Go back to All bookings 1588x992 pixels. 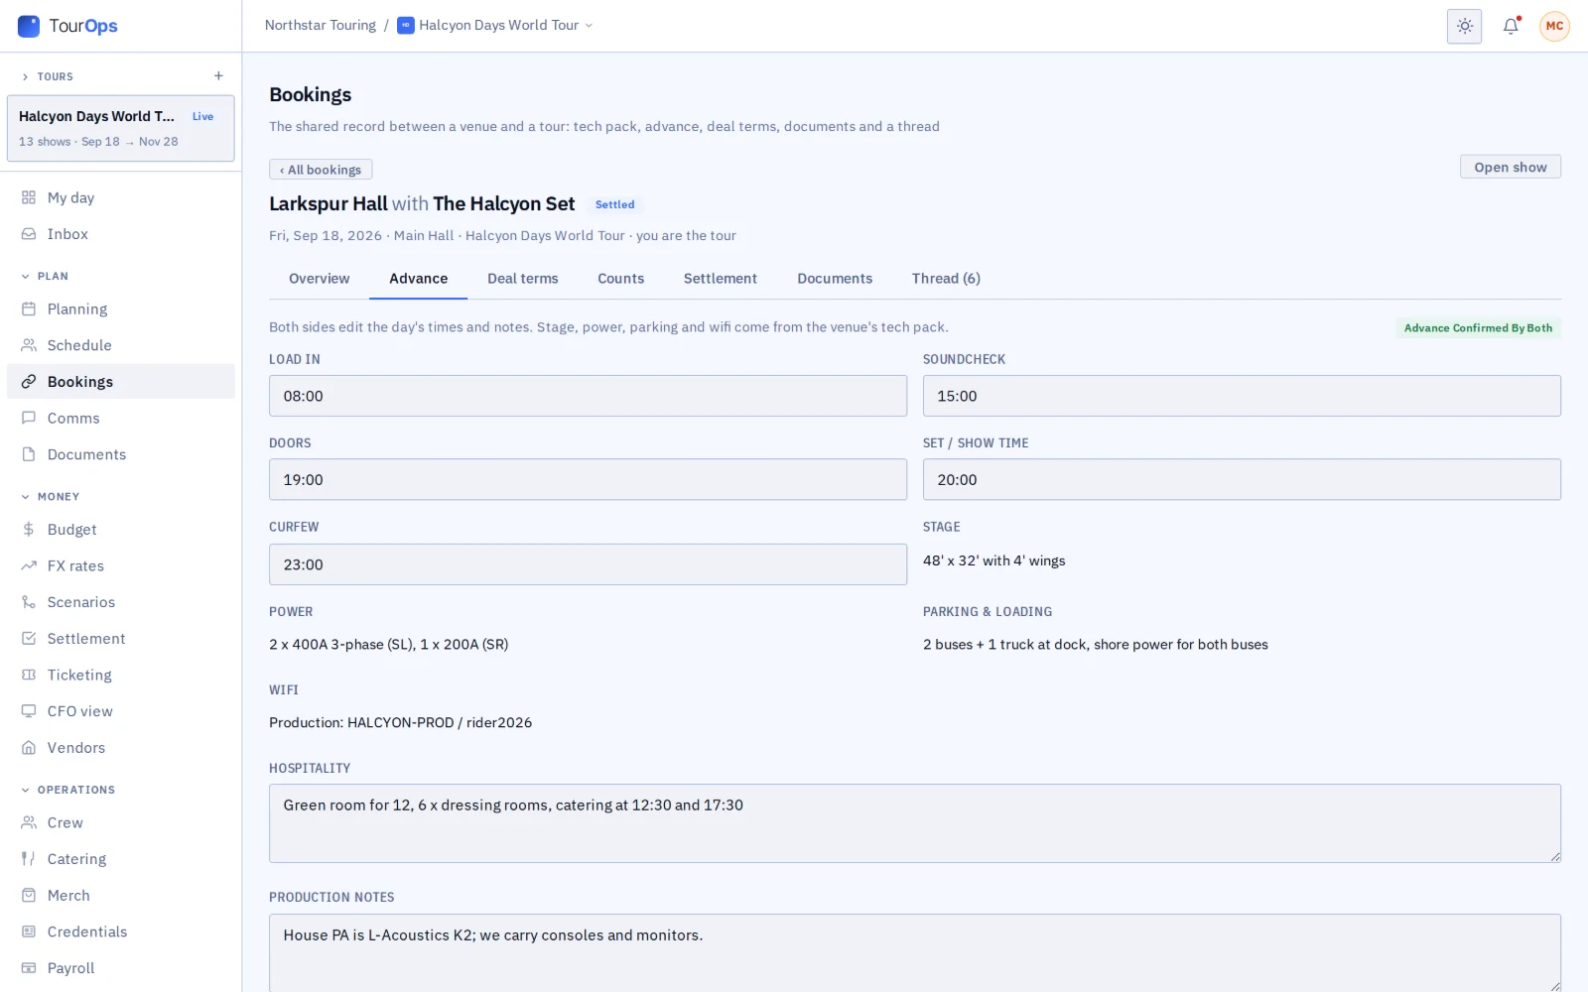321,170
